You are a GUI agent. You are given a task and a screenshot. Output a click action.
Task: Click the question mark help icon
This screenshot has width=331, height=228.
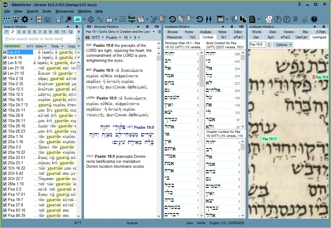coord(314,19)
